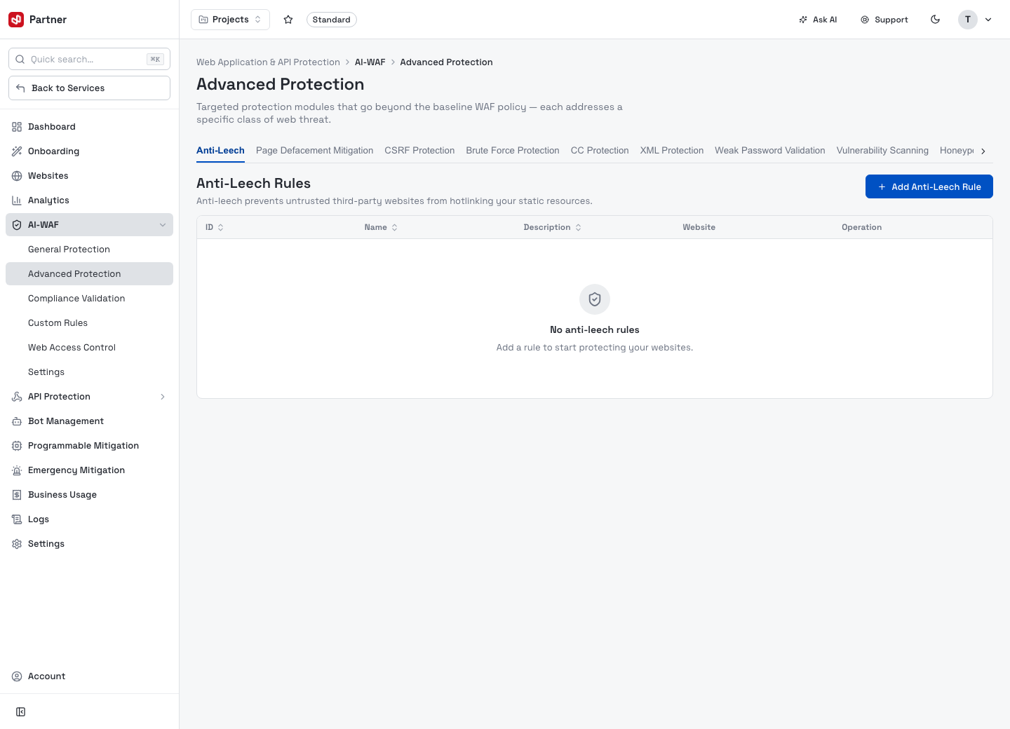Open the user menu chevron
Screen dimensions: 1010x729
pos(988,20)
